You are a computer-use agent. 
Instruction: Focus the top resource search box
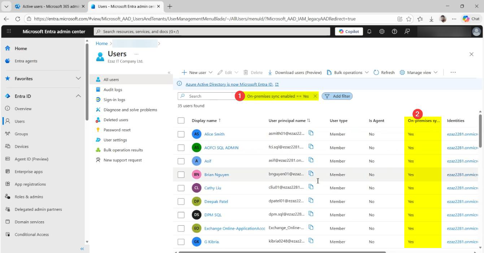(x=212, y=31)
